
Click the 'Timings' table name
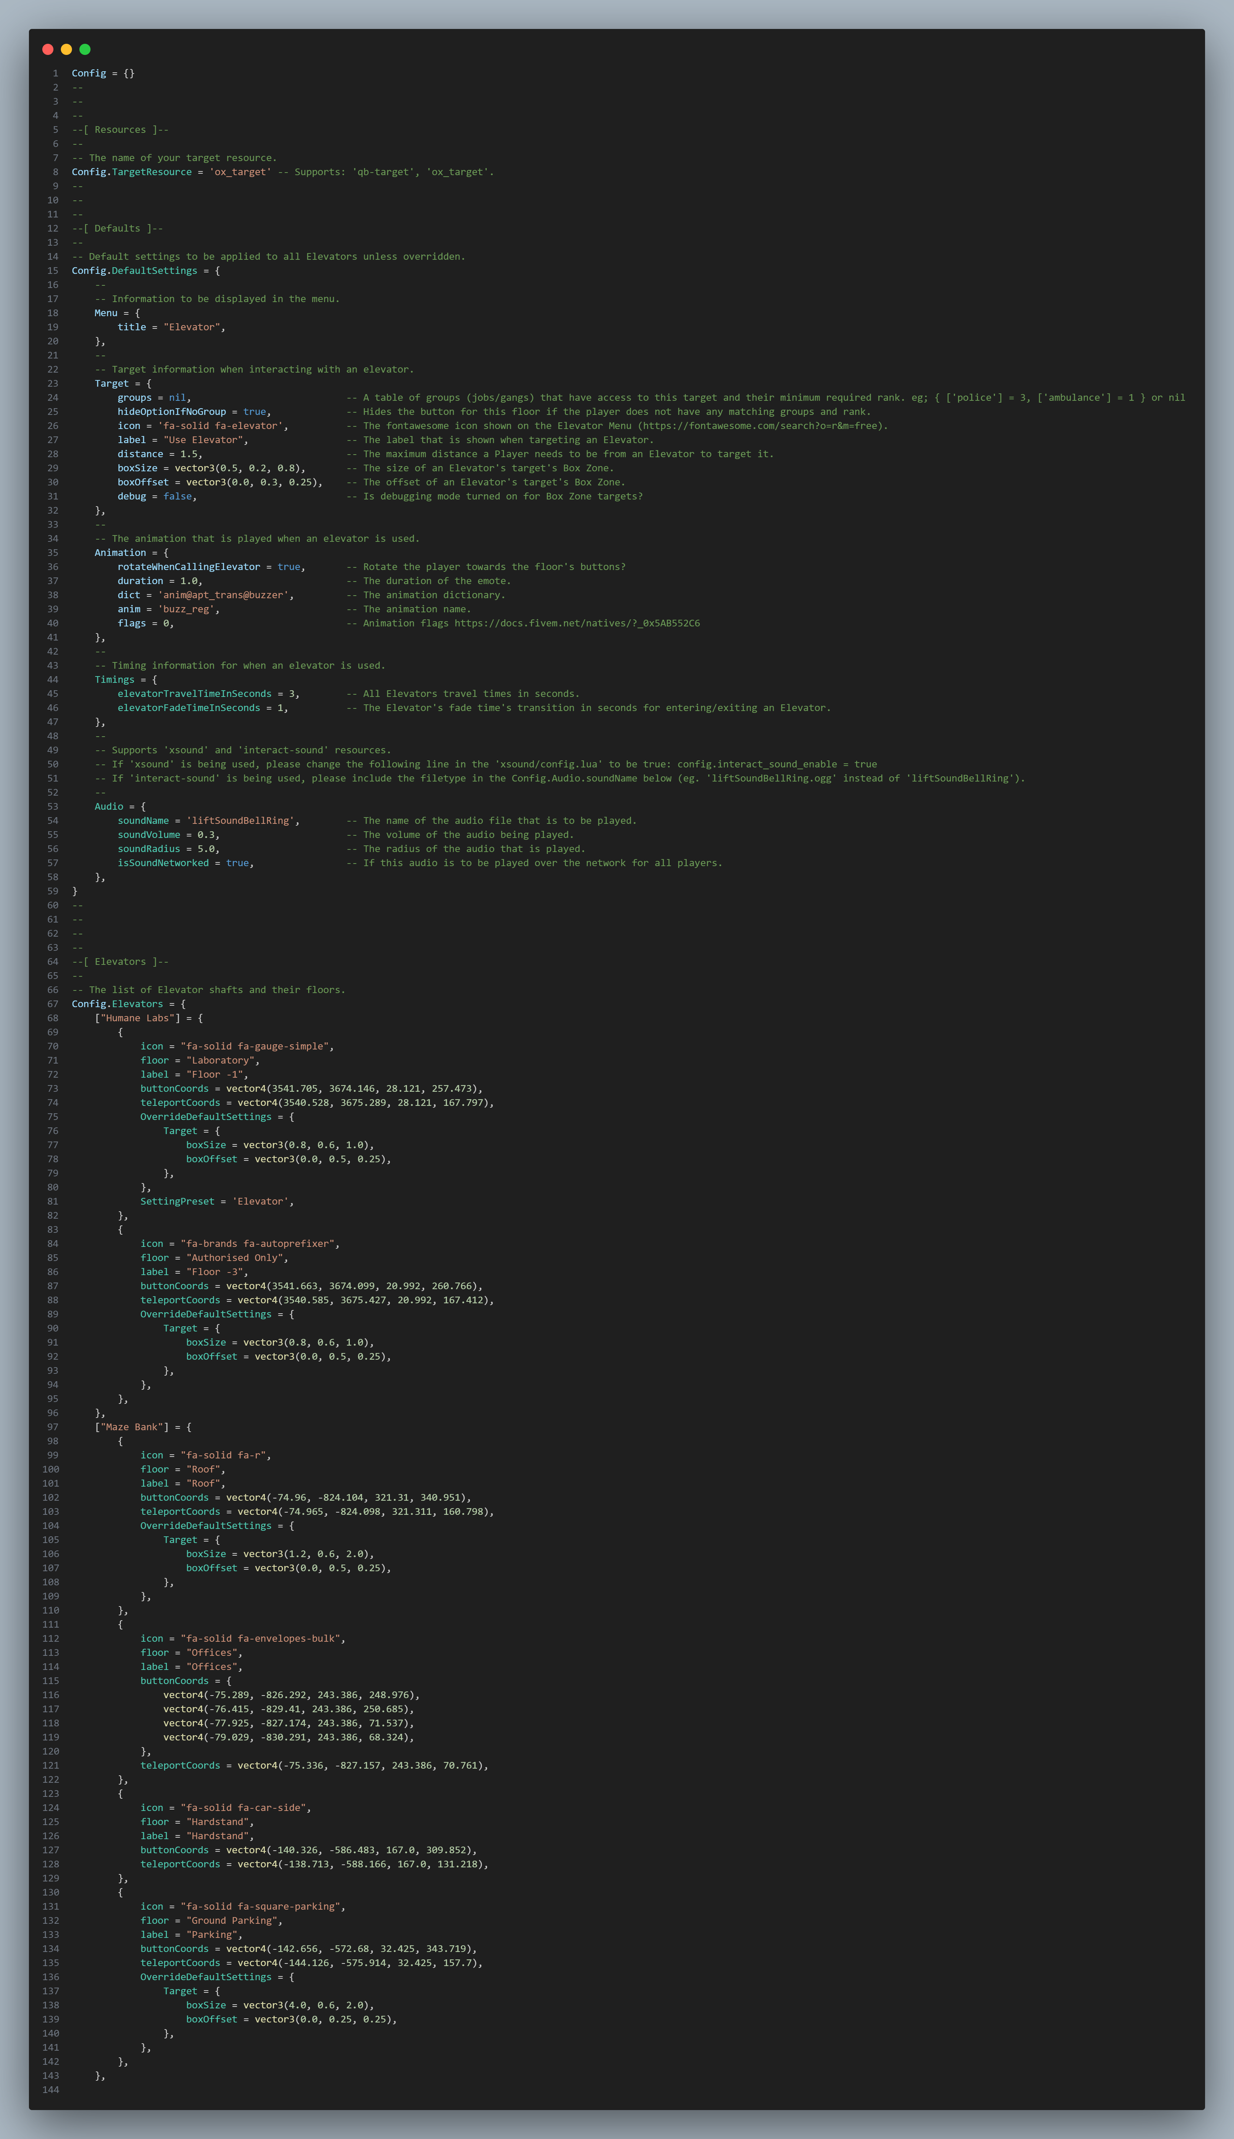[x=114, y=680]
